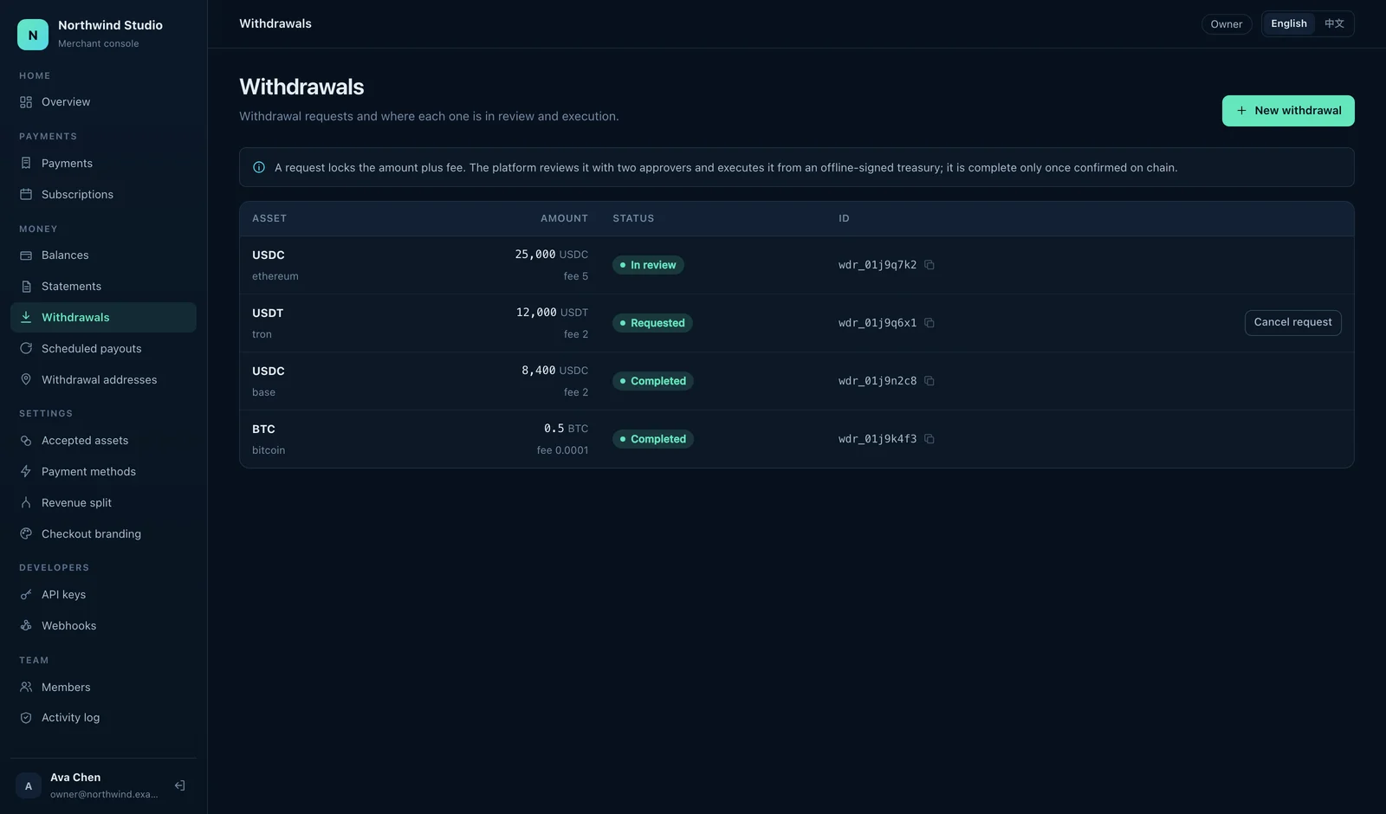This screenshot has height=814, width=1386.
Task: Copy the ID wdr_01j9n2c8
Action: 929,381
